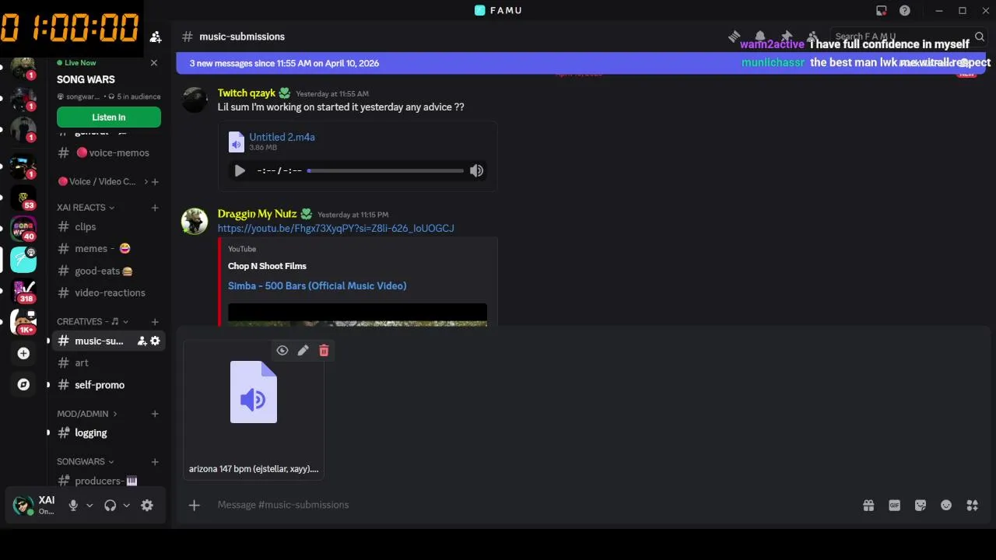The image size is (996, 560).
Task: Create channel in XAI REACTS category
Action: [x=155, y=208]
